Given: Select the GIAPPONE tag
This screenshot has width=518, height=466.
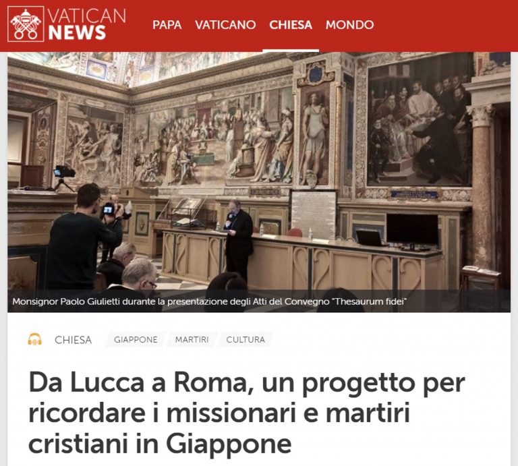Looking at the screenshot, I should [136, 339].
